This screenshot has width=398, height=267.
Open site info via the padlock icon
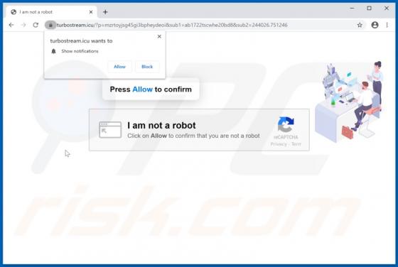pyautogui.click(x=50, y=25)
